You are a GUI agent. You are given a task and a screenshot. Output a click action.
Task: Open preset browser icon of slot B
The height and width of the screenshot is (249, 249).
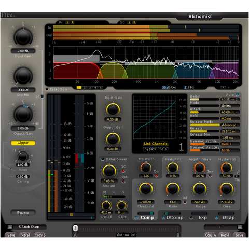coord(240,227)
